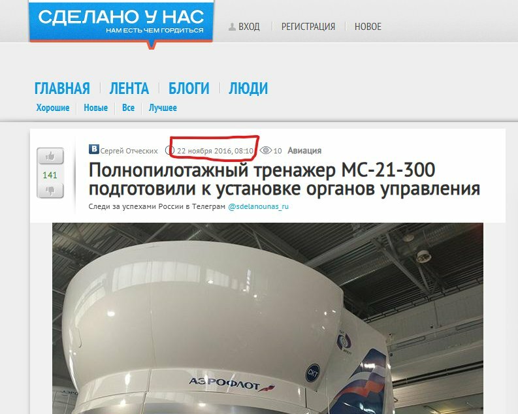
Task: Select the Новые filter
Action: tap(96, 108)
